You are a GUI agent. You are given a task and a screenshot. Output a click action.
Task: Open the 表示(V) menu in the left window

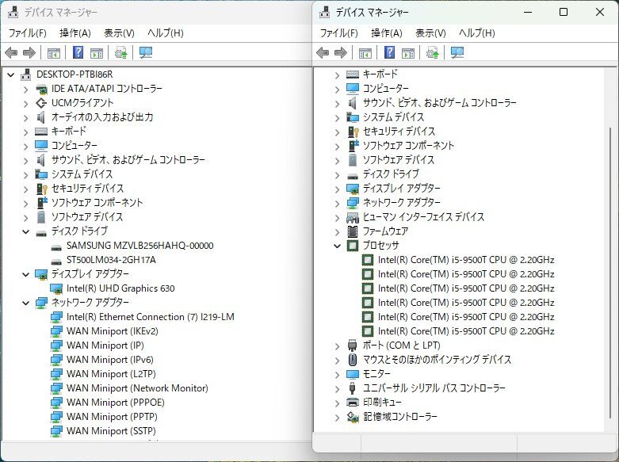119,33
